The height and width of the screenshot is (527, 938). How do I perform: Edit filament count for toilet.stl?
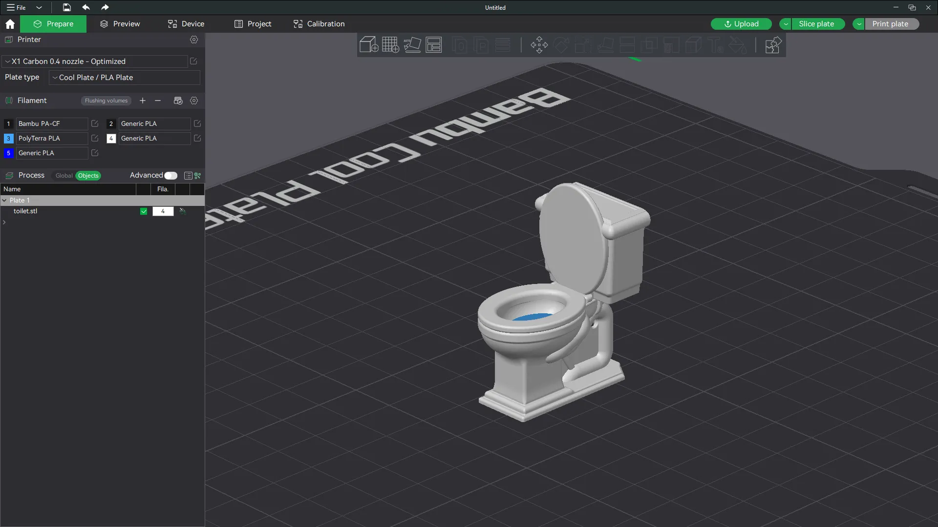[x=163, y=211]
